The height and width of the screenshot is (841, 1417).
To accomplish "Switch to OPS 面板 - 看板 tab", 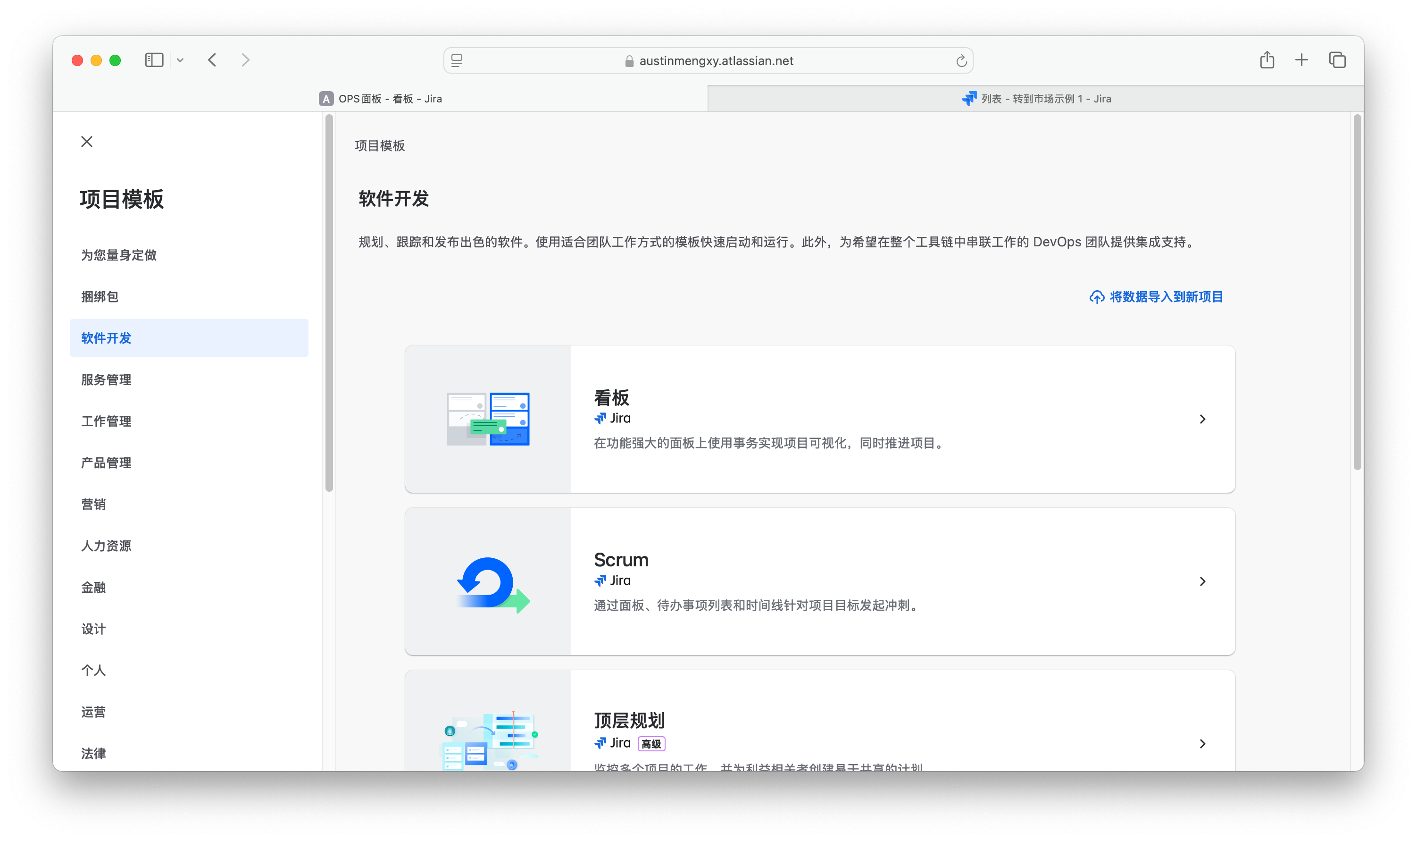I will click(x=381, y=99).
